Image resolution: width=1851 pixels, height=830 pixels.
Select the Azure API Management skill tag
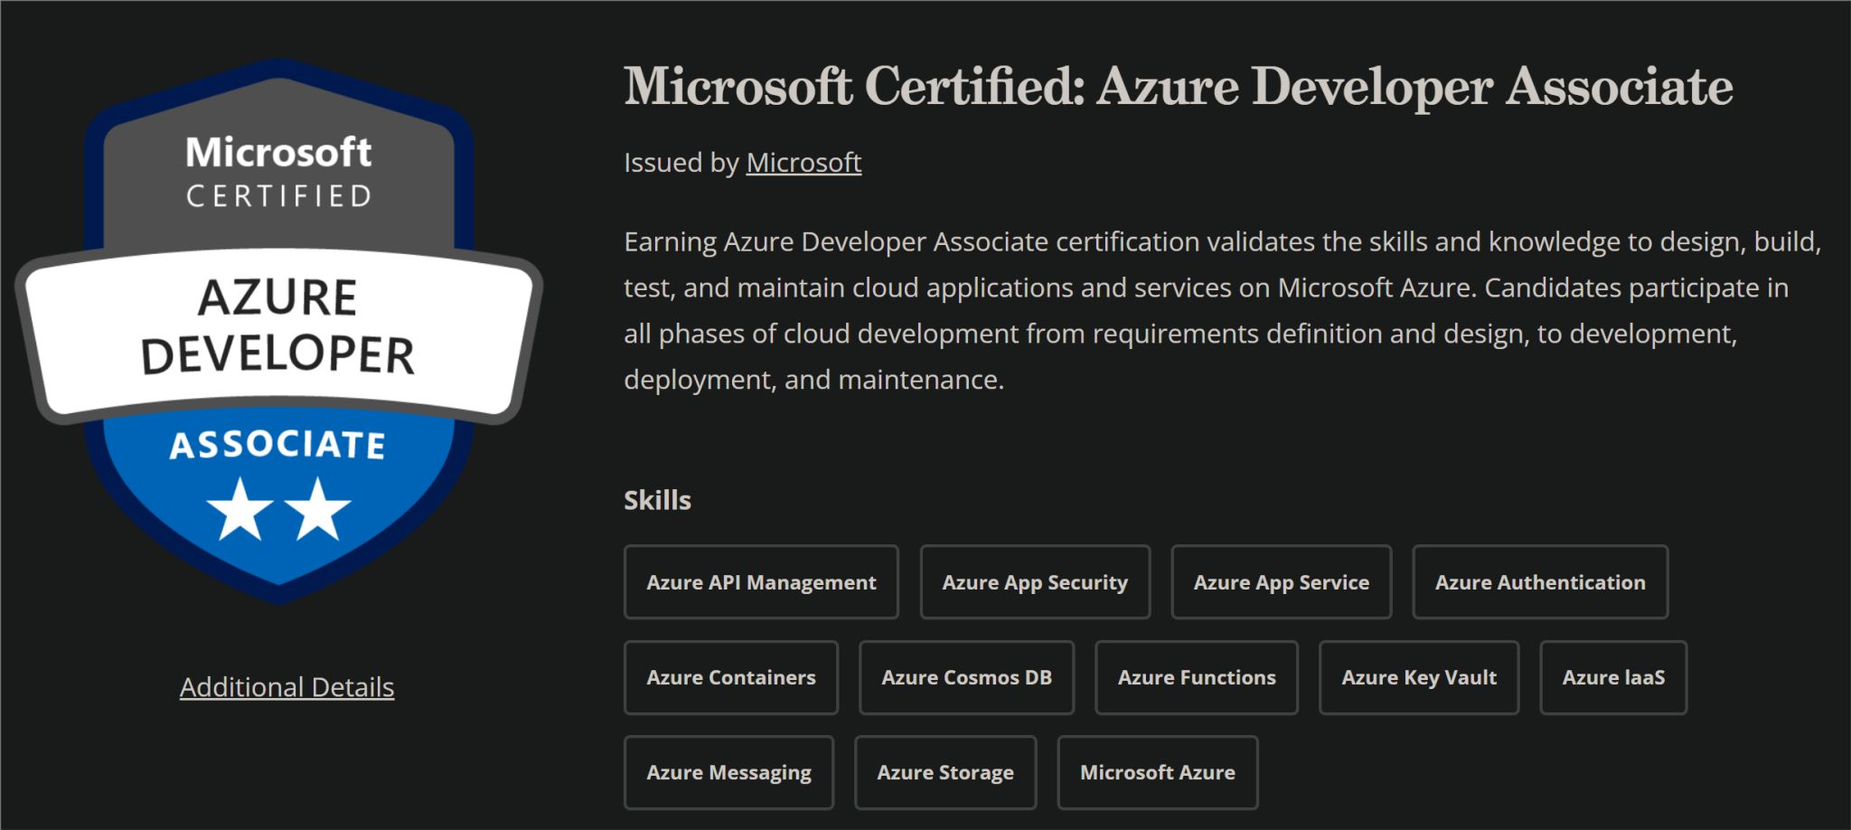tap(761, 582)
